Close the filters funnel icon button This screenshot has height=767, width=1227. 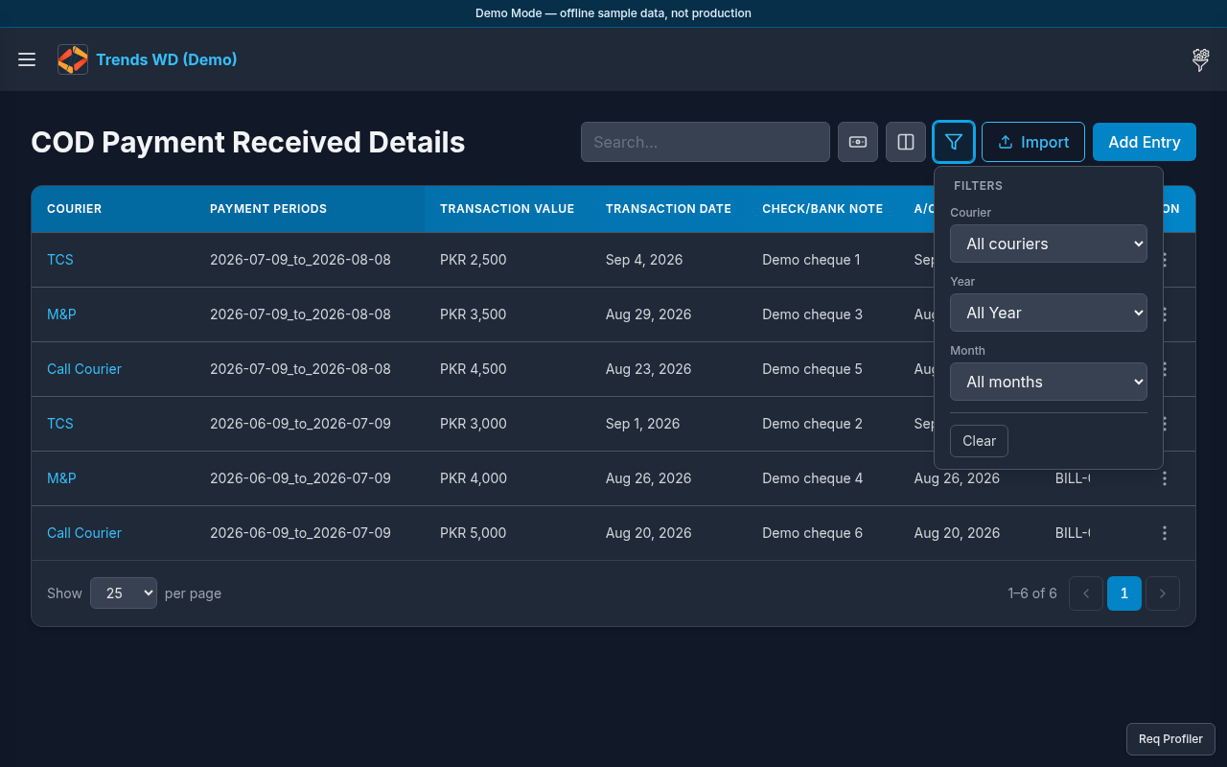954,142
